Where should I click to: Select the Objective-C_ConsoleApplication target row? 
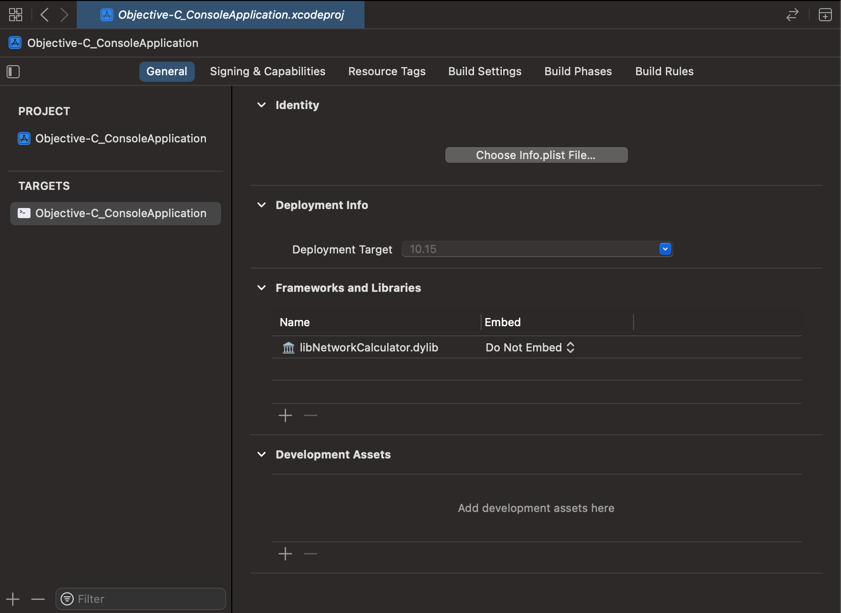click(x=115, y=213)
